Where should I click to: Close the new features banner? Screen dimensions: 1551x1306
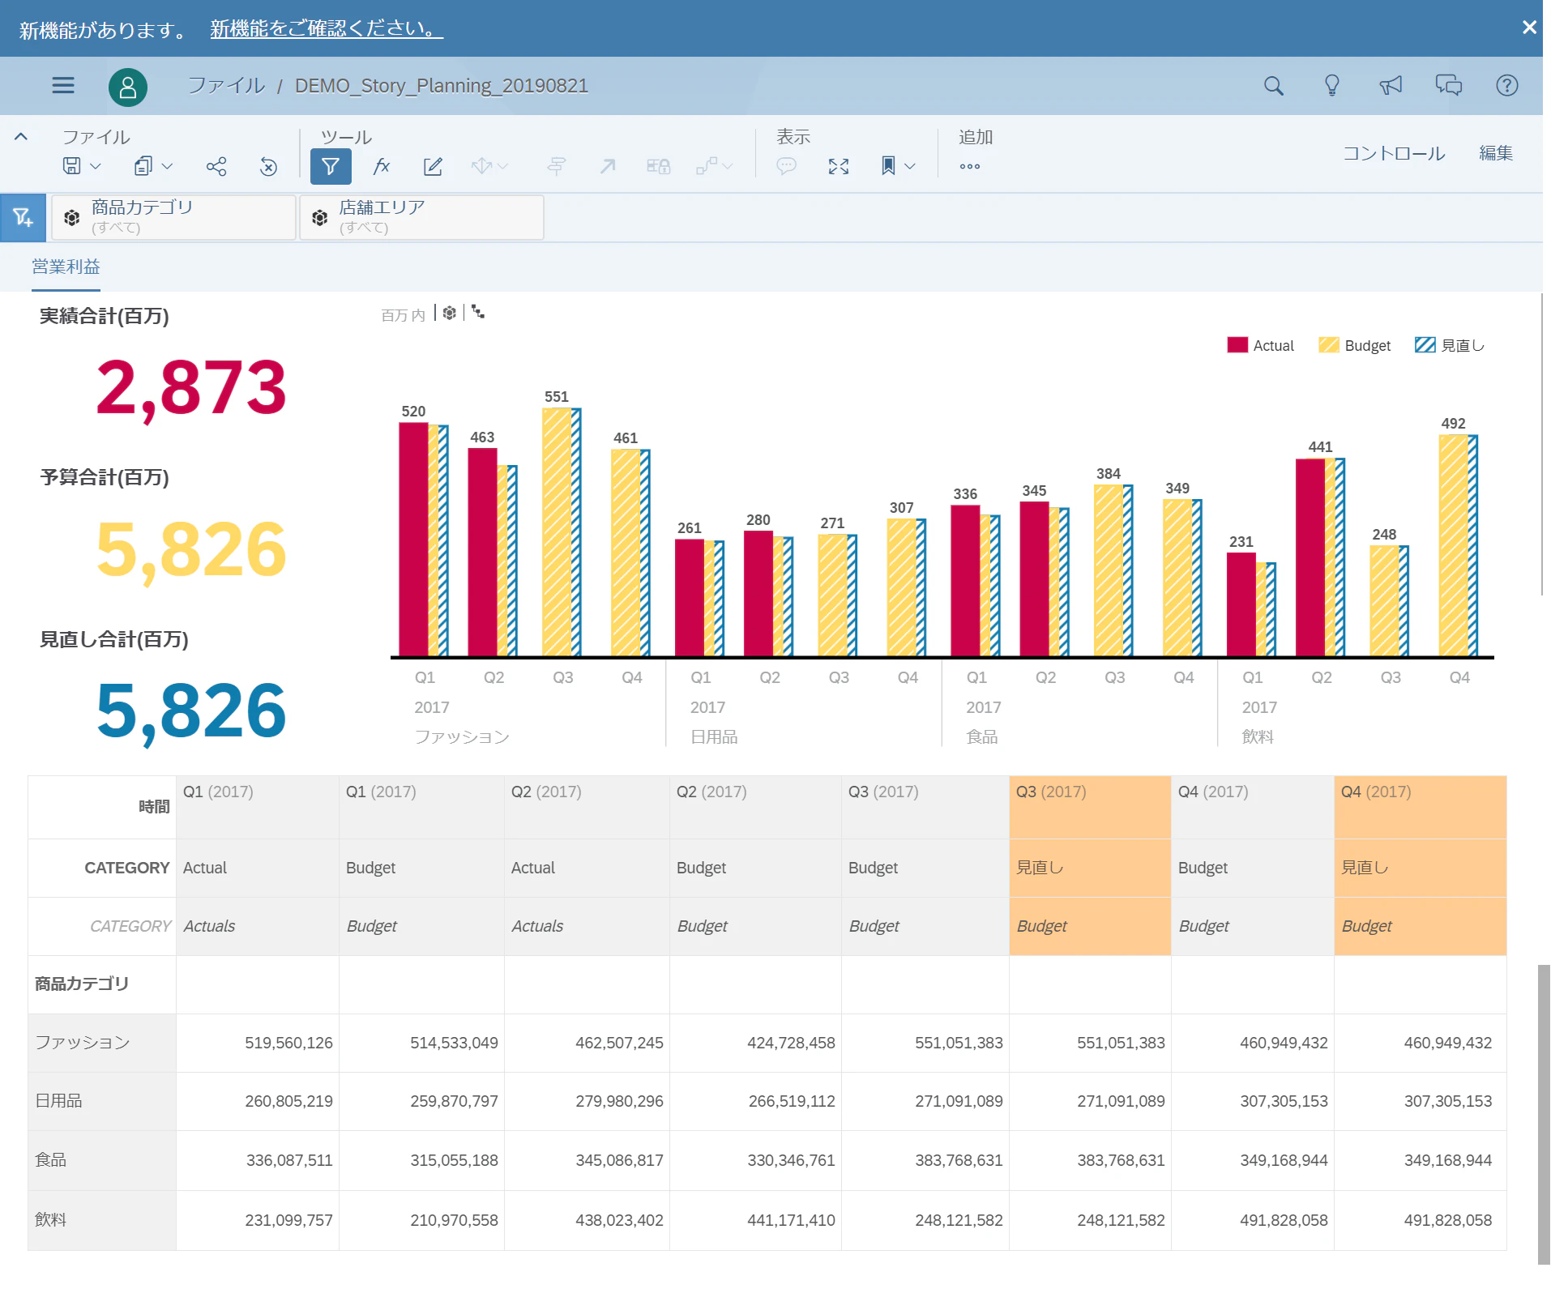coord(1529,28)
